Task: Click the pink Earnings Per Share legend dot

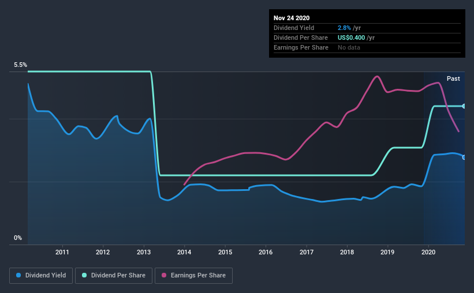Action: (164, 275)
